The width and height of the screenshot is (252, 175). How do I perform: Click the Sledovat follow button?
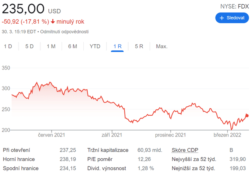pyautogui.click(x=232, y=18)
